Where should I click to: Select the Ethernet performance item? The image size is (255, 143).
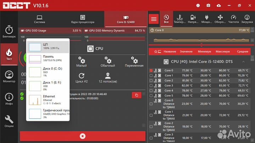coord(48,100)
